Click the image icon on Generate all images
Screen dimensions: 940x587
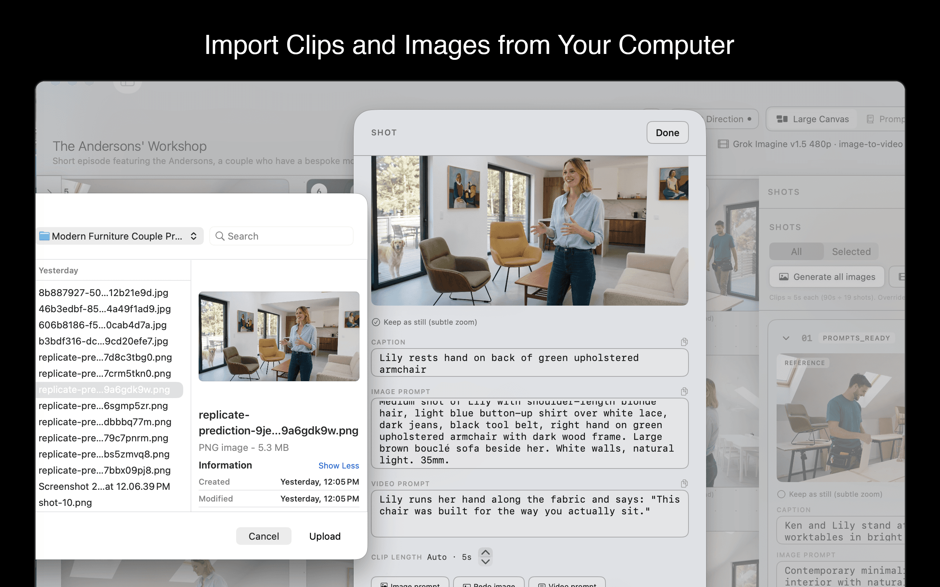[x=784, y=277]
